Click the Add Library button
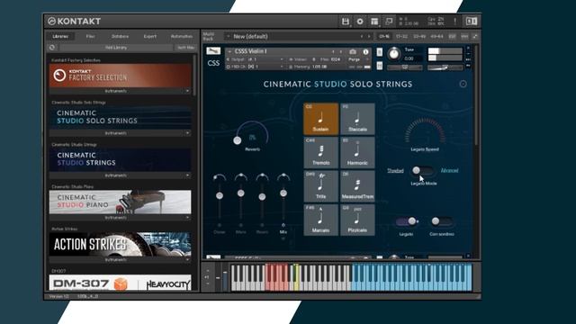The width and height of the screenshot is (576, 324). pos(116,48)
